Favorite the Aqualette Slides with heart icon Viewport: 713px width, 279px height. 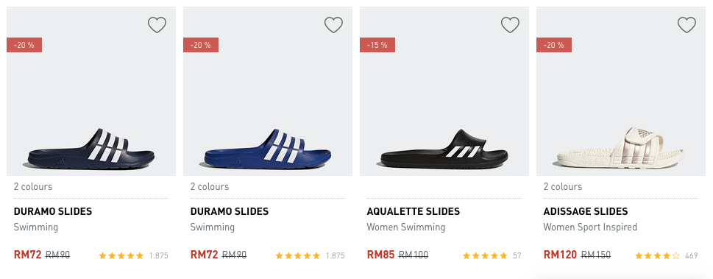(510, 25)
